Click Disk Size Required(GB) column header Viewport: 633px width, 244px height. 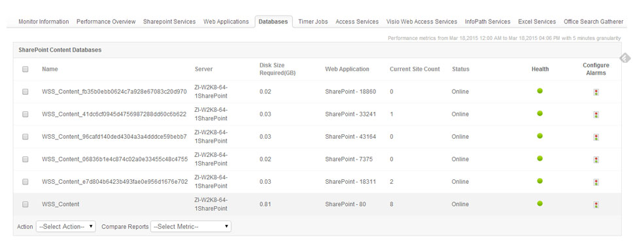277,69
